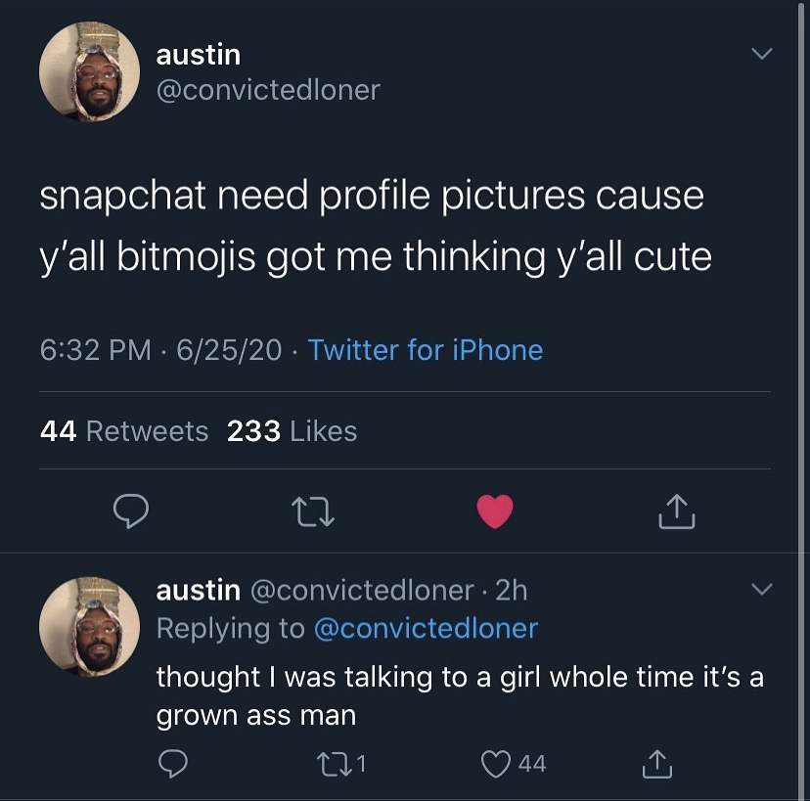Open @convictedloner in Replying to line
The height and width of the screenshot is (801, 810).
tap(426, 627)
